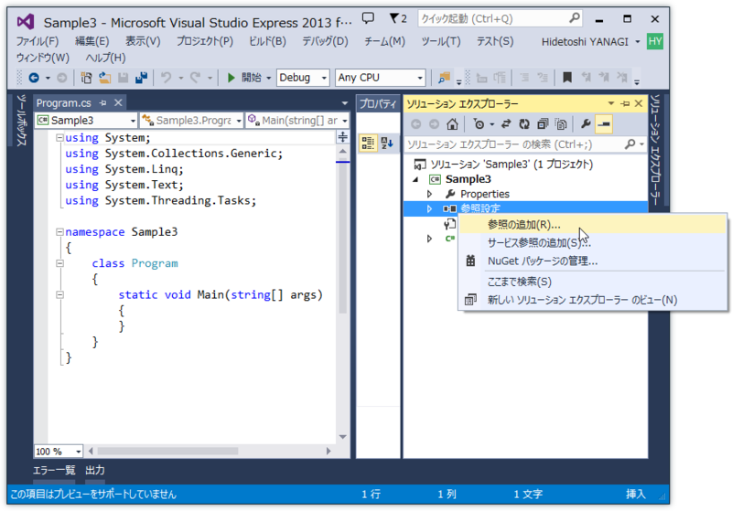
Task: Choose 新しいソリューション エクスプローラーのビュー(N)
Action: (593, 300)
